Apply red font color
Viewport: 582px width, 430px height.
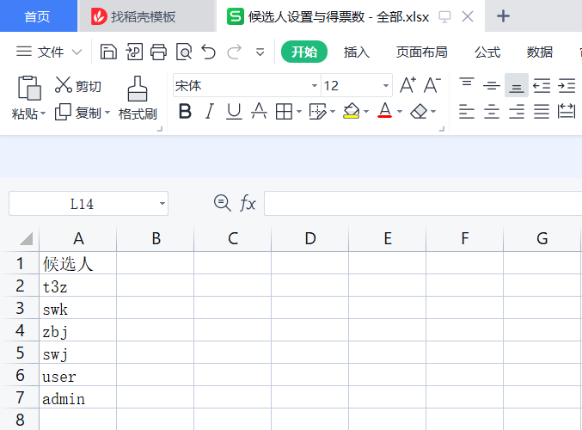[385, 111]
